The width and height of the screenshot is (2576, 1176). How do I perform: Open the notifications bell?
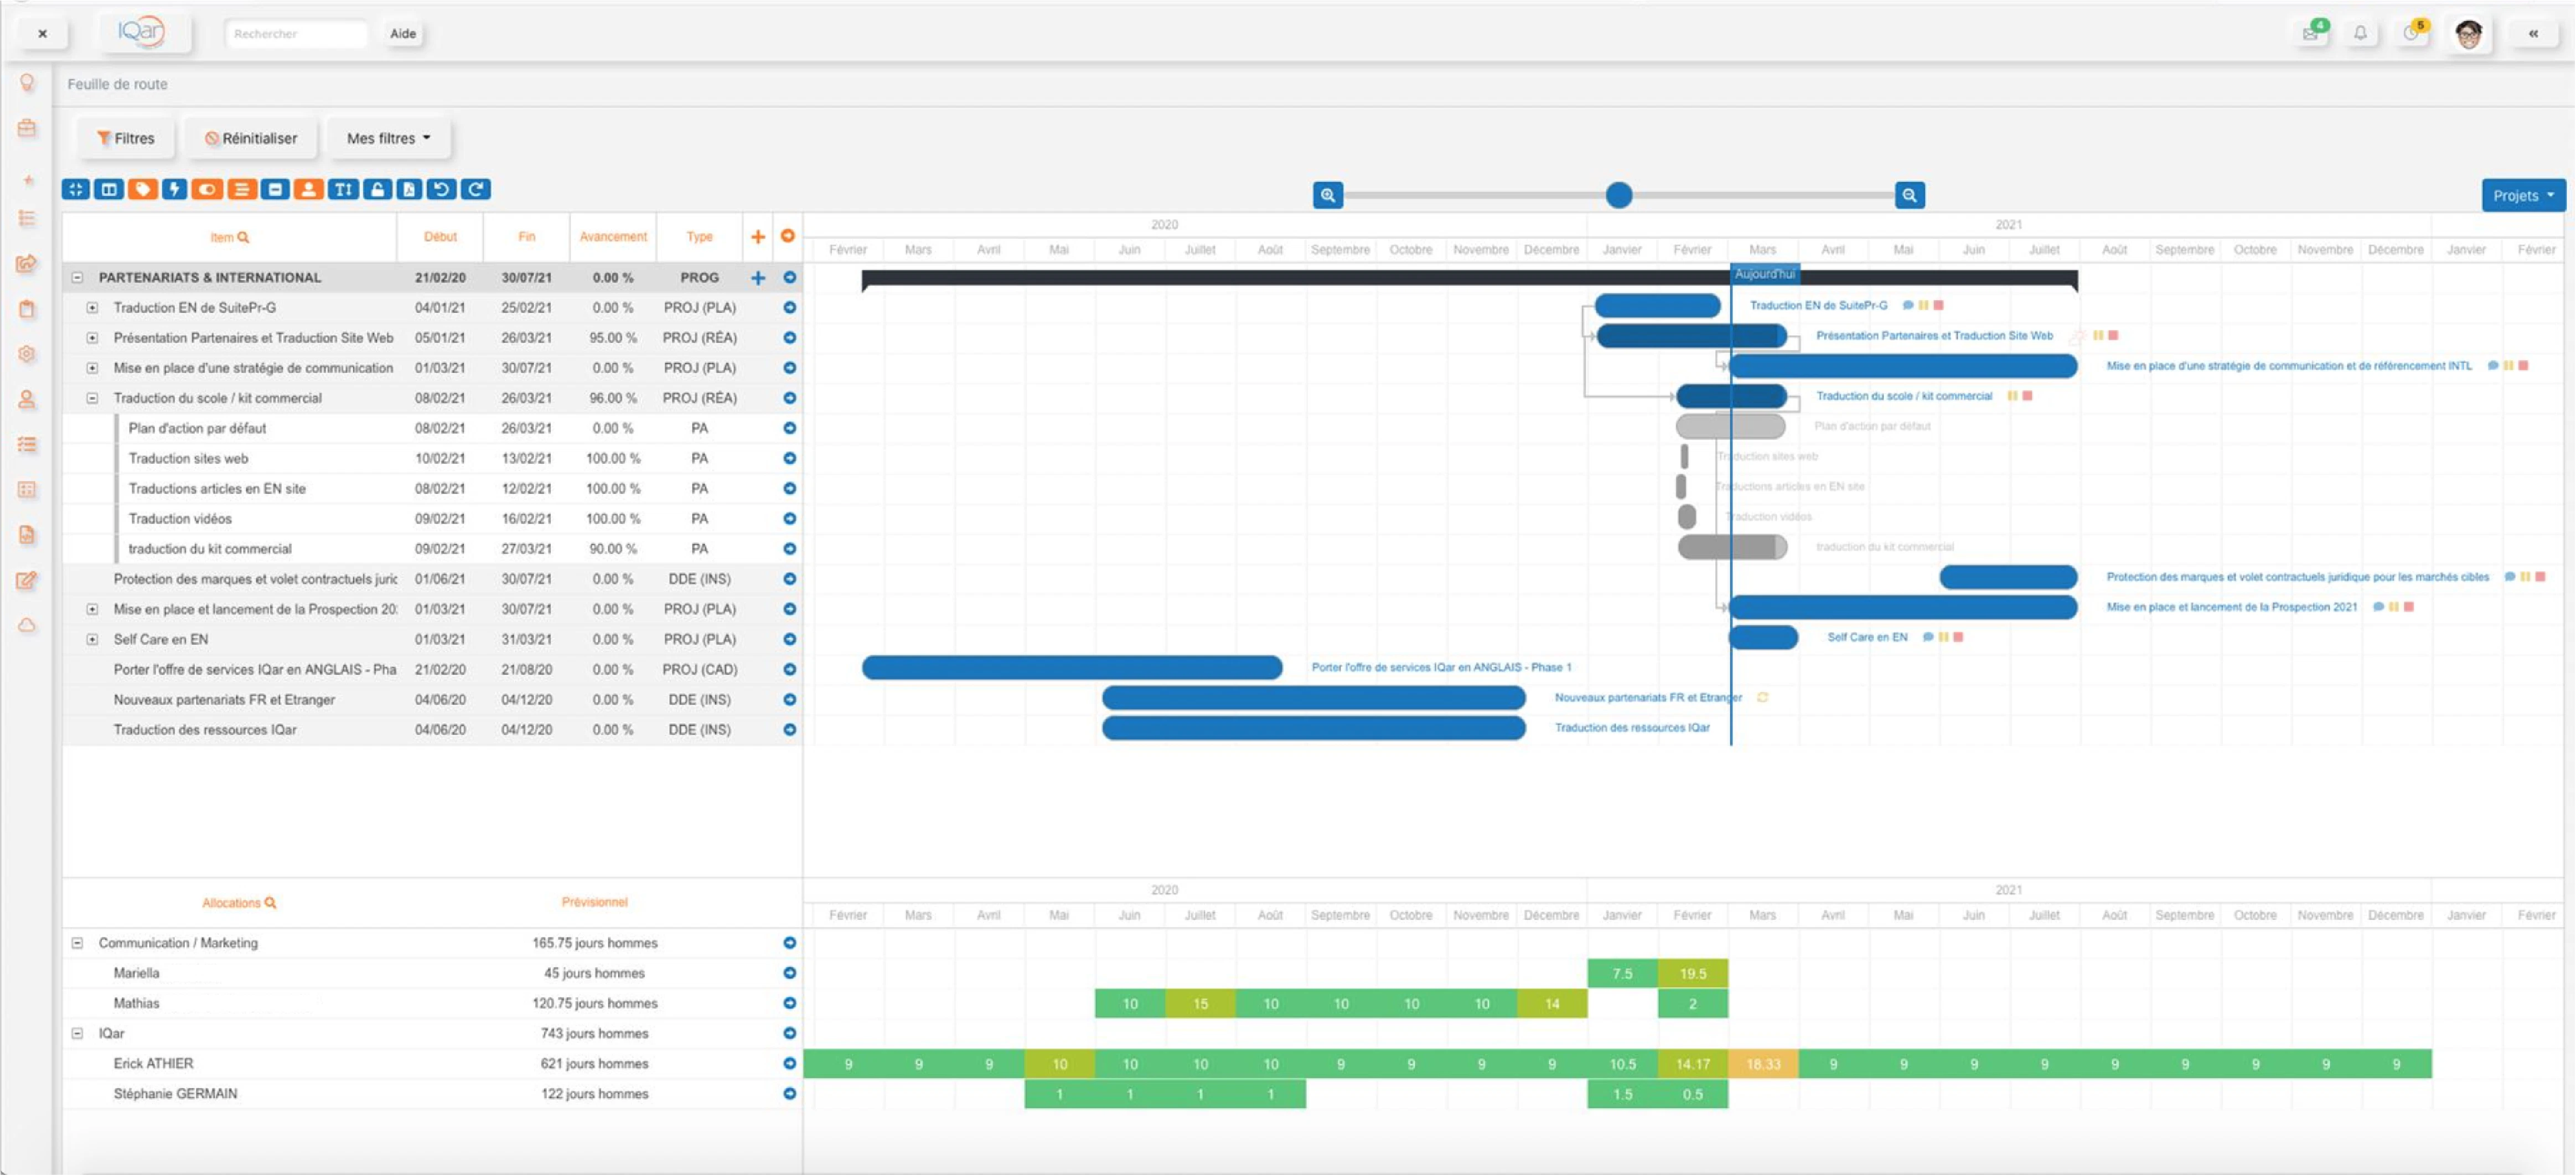[x=2360, y=33]
